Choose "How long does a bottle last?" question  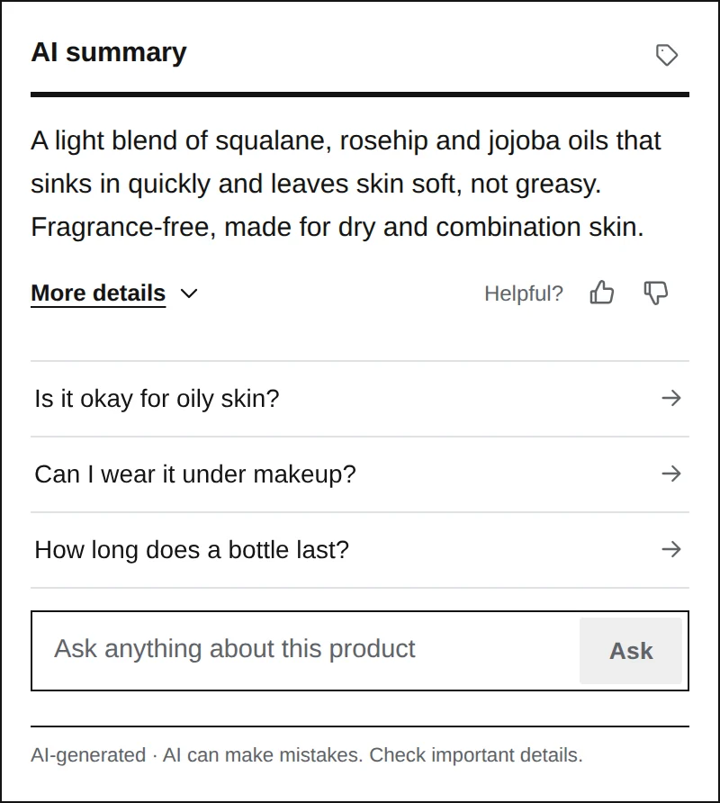pyautogui.click(x=360, y=550)
